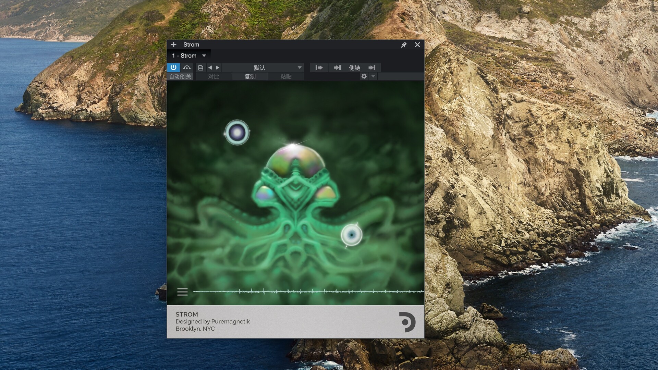Go to previous preset arrow
The height and width of the screenshot is (370, 658).
210,67
